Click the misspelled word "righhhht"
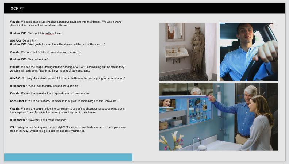Viewport: 289px width, 164px height. (x=50, y=33)
